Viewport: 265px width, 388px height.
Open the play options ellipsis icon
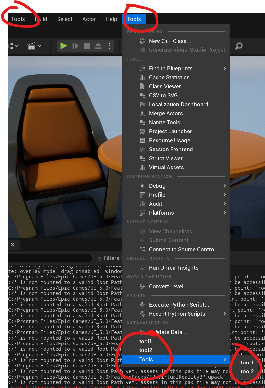[109, 46]
